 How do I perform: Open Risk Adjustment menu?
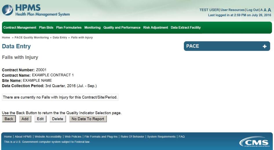(x=156, y=28)
